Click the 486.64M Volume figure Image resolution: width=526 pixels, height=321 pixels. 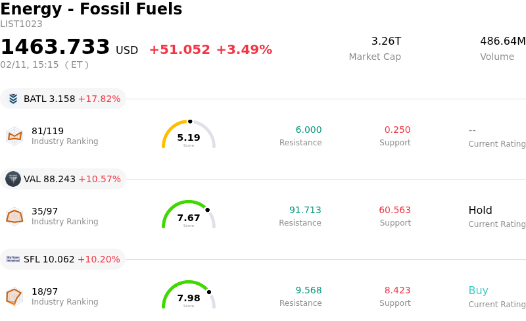coord(502,41)
